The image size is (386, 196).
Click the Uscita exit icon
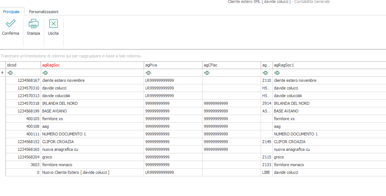pyautogui.click(x=53, y=24)
